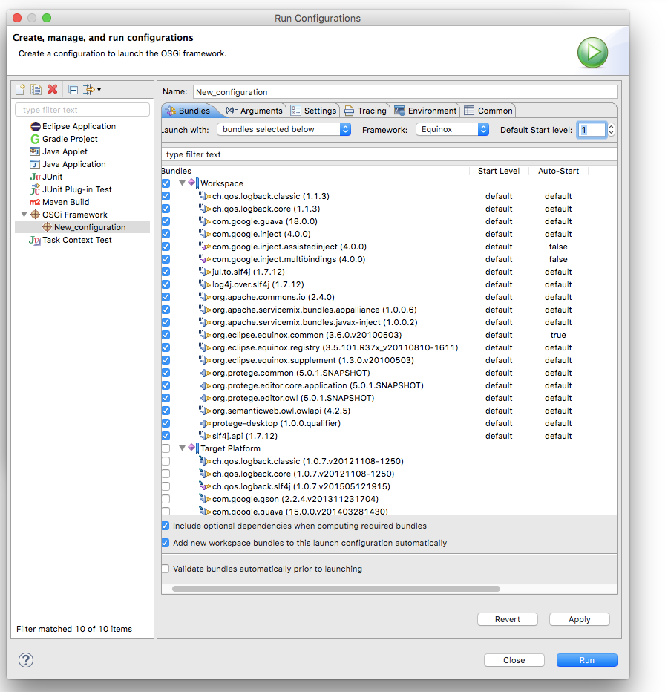Click the ch.qos.logback.classic (1.1.3) bundle icon
The image size is (668, 692).
(205, 196)
